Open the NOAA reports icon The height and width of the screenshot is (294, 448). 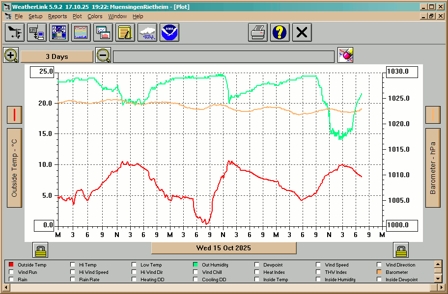[169, 33]
